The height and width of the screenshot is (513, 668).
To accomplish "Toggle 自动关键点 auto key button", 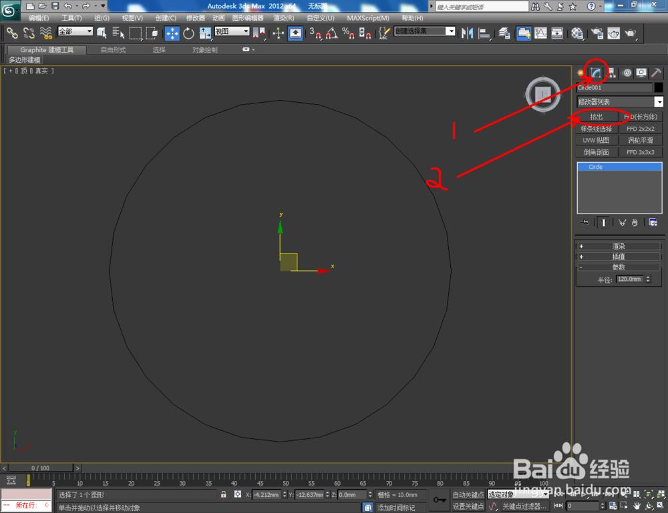I will point(468,494).
